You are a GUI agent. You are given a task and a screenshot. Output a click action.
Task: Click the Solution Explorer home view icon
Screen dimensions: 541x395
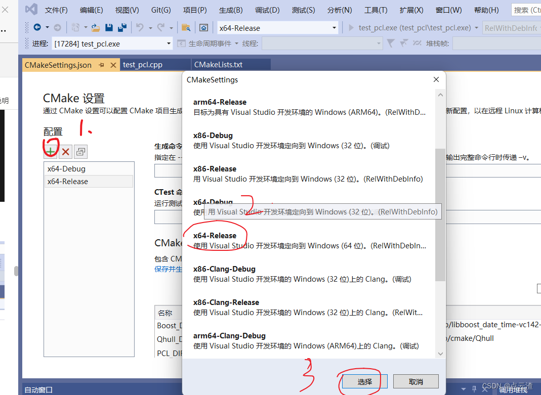tap(203, 28)
